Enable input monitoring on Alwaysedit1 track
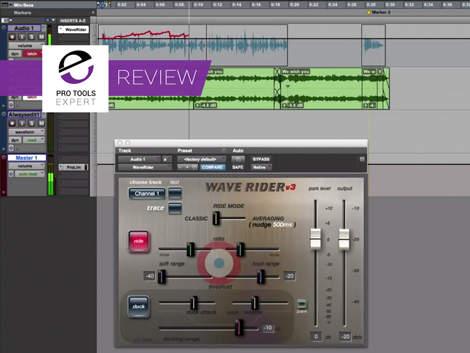This screenshot has width=470, height=353. point(22,124)
